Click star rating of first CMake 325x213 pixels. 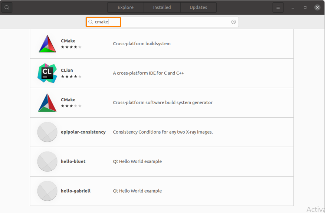[71, 47]
